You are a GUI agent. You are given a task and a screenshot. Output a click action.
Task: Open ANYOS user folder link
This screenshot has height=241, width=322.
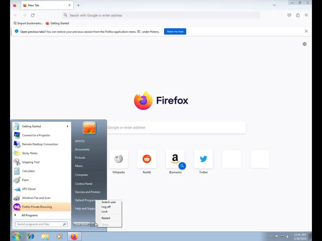[80, 141]
